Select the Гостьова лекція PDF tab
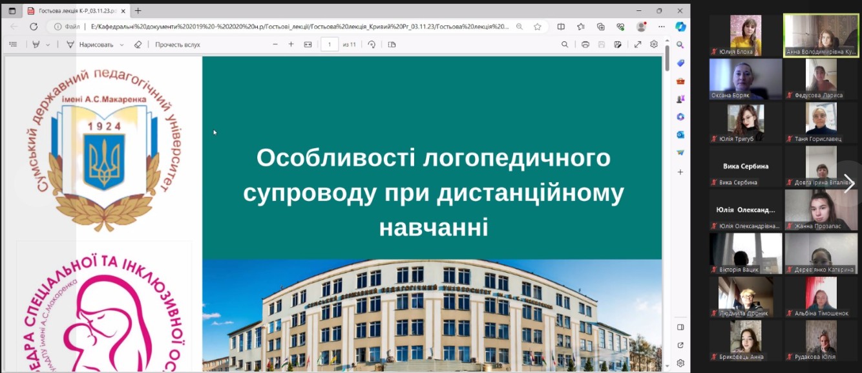The width and height of the screenshot is (862, 373). click(x=74, y=11)
